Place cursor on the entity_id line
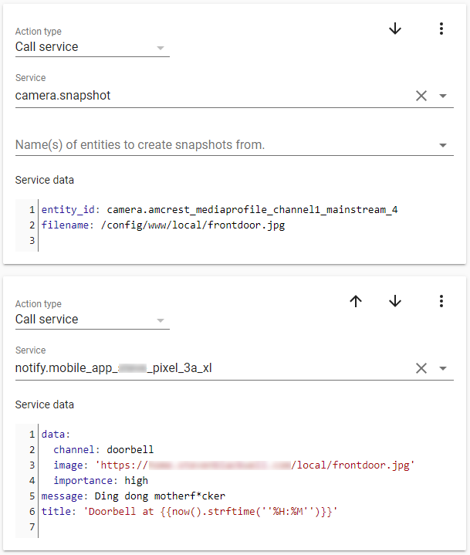Viewport: 470px width, 555px height. (x=220, y=210)
